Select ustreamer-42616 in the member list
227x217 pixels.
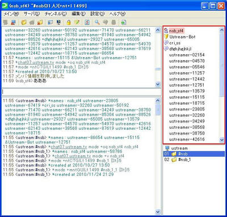pos(187,140)
